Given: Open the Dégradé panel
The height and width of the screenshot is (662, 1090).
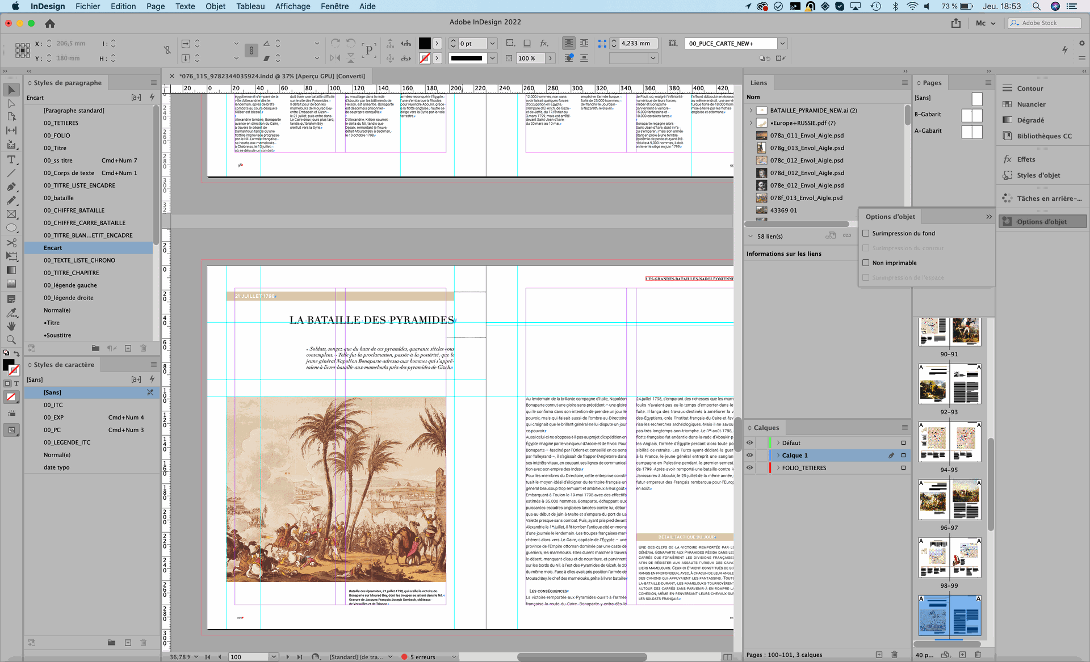Looking at the screenshot, I should (1030, 120).
